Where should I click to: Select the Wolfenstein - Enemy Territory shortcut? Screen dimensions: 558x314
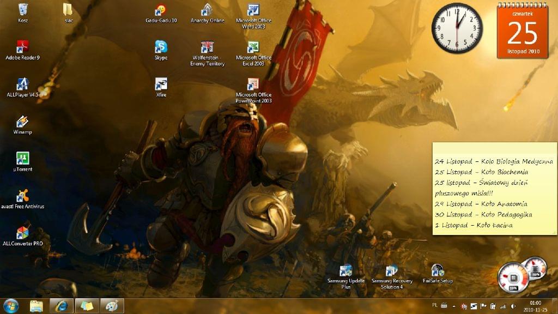click(x=208, y=53)
